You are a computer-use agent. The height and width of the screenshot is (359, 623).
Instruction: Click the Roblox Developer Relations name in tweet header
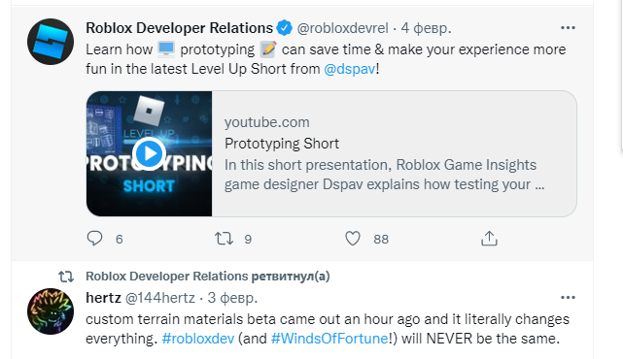pyautogui.click(x=179, y=28)
